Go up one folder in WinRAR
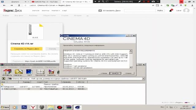196x110 pixels. coord(3,79)
